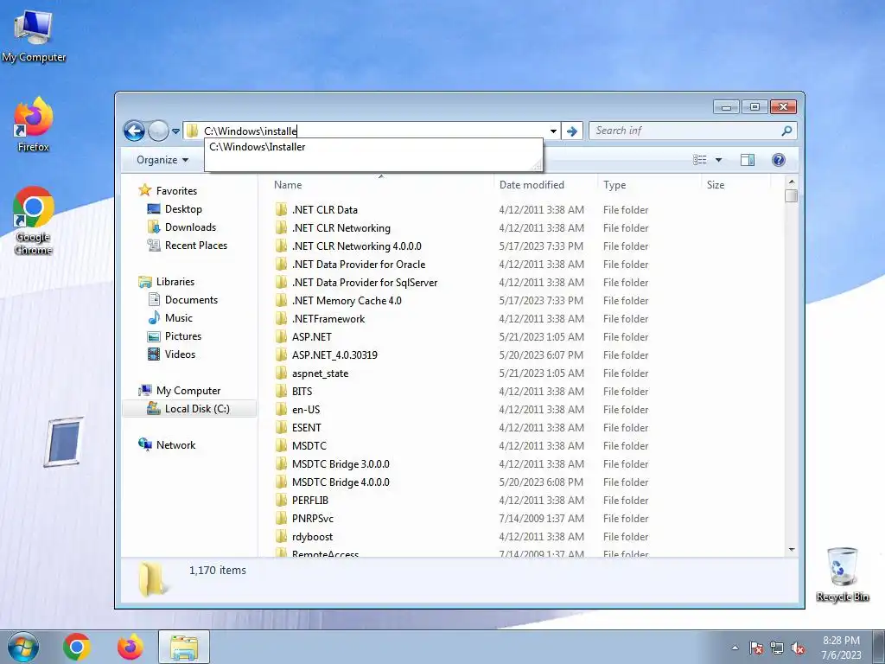The width and height of the screenshot is (885, 664).
Task: Click into the Search inf field
Action: pos(684,131)
